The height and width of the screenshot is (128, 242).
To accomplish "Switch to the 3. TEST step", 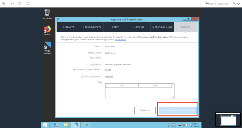I will (115, 27).
